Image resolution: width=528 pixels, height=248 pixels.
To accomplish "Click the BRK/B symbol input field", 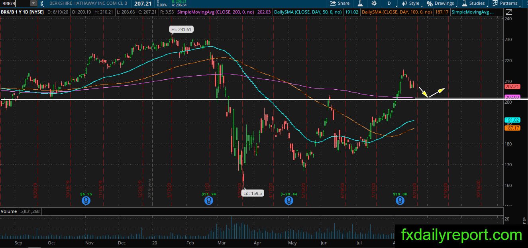I will (15, 3).
